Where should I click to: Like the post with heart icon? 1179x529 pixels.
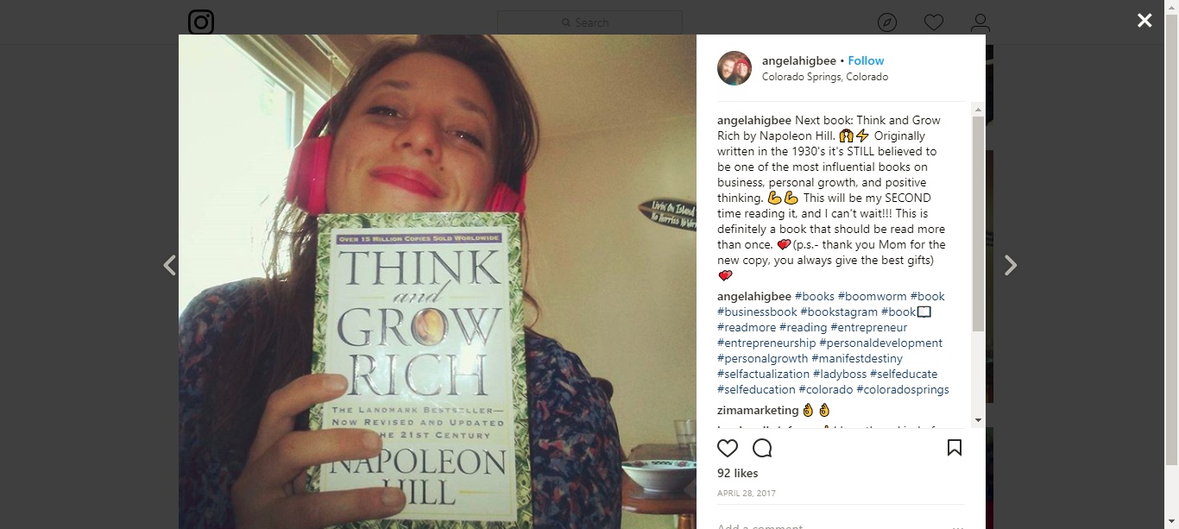click(728, 448)
